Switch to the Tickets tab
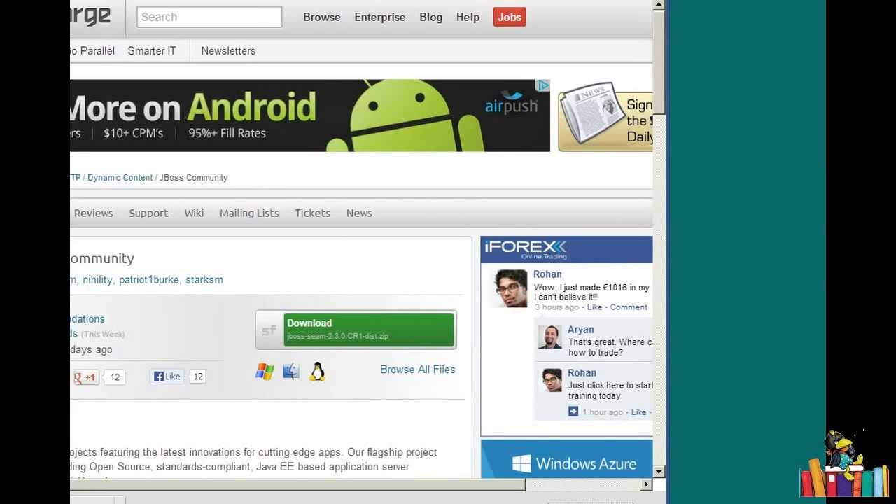Image resolution: width=896 pixels, height=504 pixels. click(312, 213)
